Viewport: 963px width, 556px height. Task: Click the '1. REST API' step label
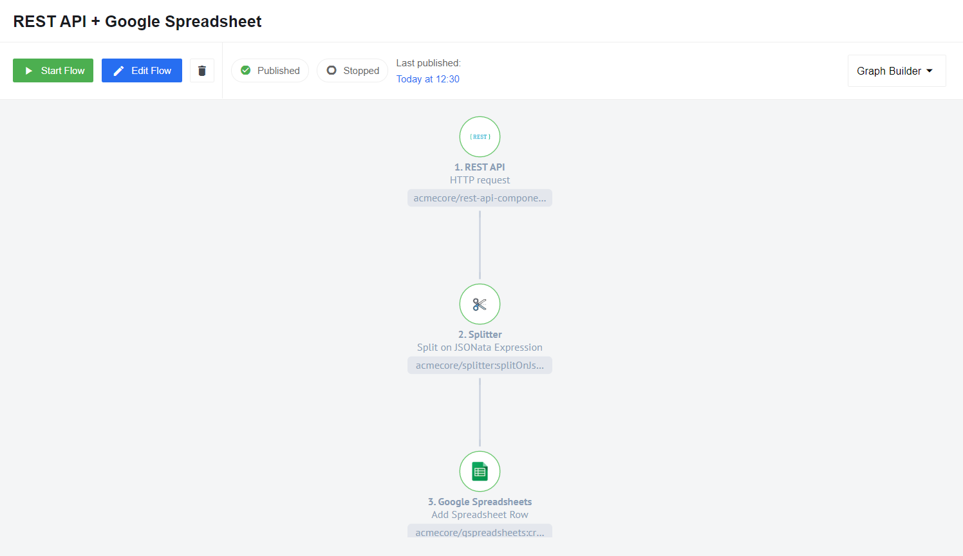point(480,167)
